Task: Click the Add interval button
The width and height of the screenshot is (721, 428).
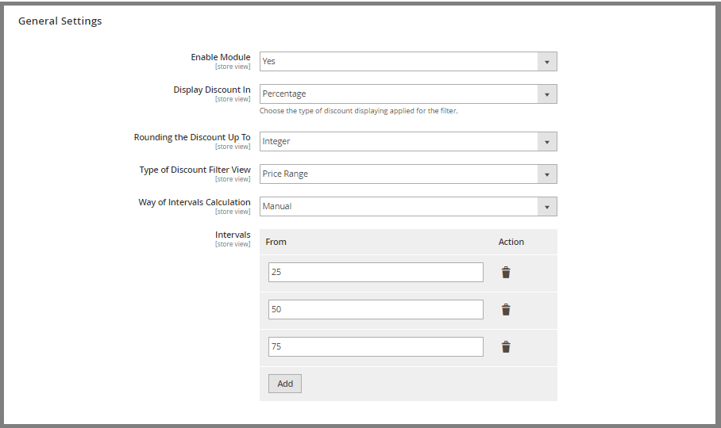Action: (x=285, y=384)
